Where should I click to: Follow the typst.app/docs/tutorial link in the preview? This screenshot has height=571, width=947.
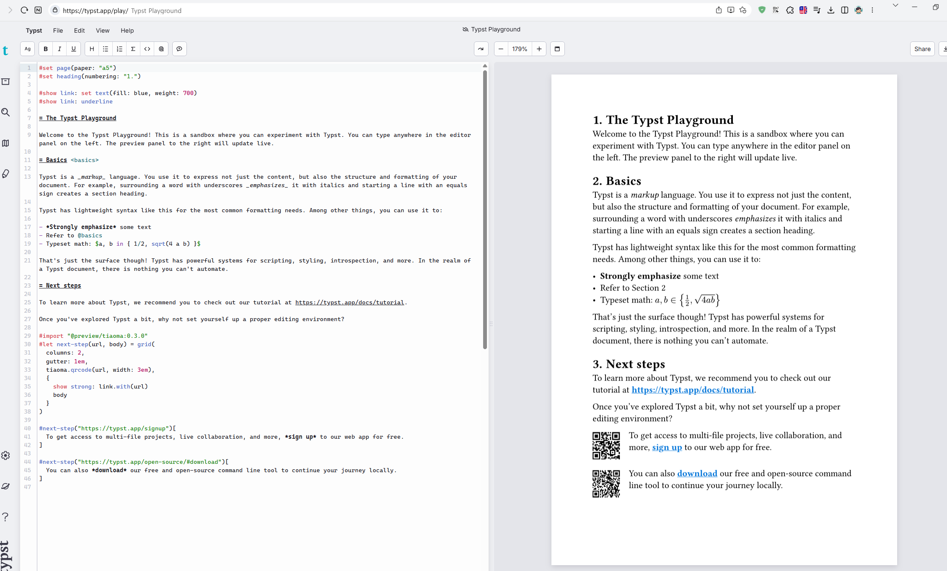pyautogui.click(x=693, y=390)
